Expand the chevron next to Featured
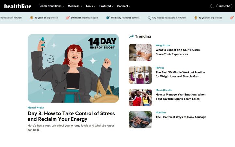This screenshot has width=235, height=147. [x=113, y=6]
